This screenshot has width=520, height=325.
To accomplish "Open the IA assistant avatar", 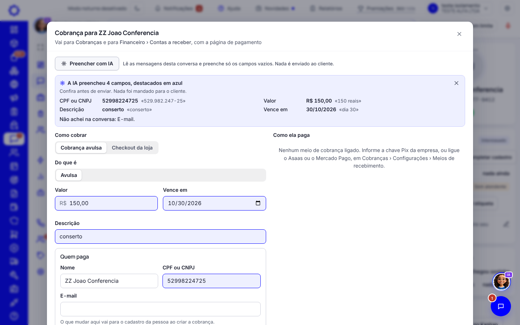I will (x=502, y=282).
